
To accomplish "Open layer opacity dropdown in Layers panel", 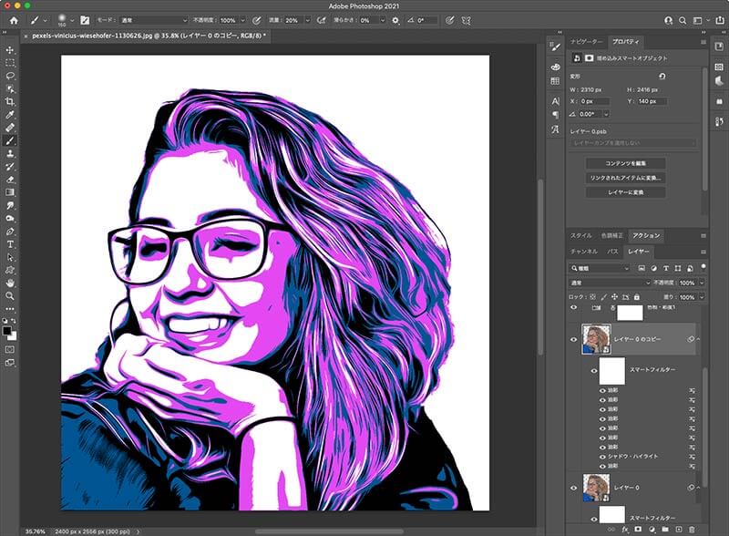I will (702, 283).
